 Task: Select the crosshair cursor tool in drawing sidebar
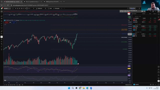[x=2, y=11]
